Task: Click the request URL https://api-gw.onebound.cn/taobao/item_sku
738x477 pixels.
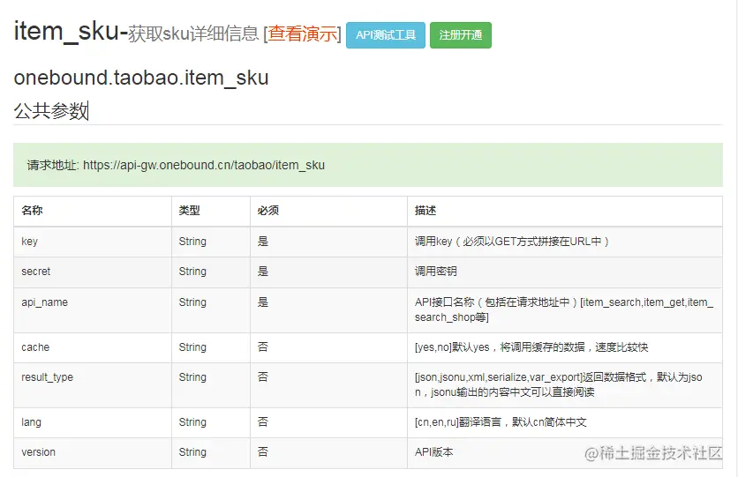Action: 204,166
